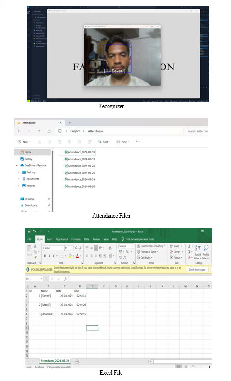This screenshot has height=381, width=231.
Task: Click Don't show again in the data loss bar
Action: tap(197, 269)
